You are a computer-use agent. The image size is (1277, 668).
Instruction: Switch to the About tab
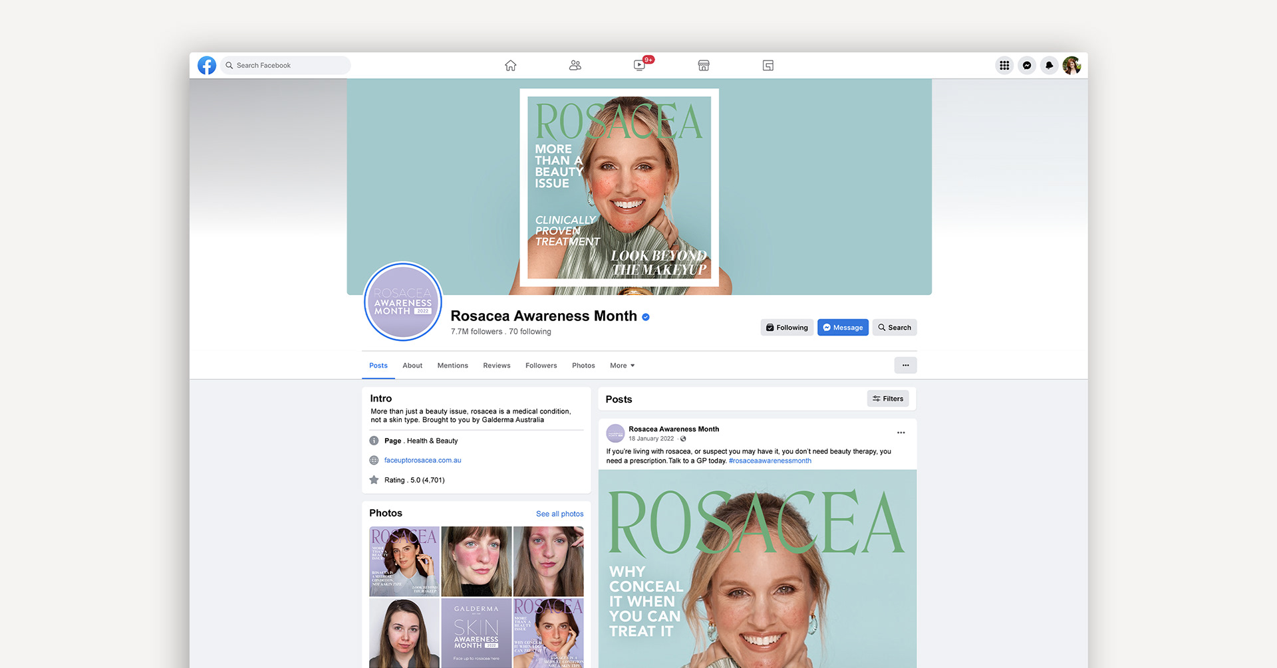(412, 366)
